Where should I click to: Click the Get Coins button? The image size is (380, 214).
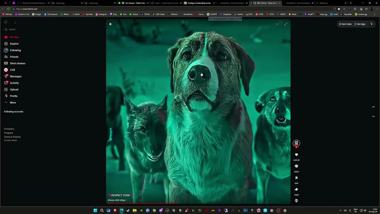point(345,24)
